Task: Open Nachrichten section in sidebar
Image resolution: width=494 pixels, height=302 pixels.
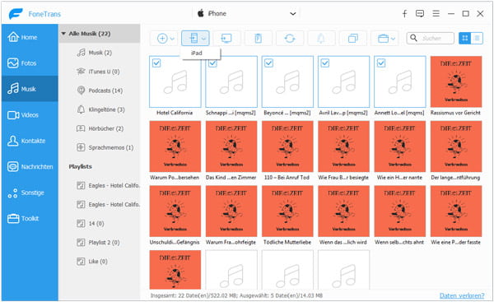Action: pyautogui.click(x=30, y=166)
